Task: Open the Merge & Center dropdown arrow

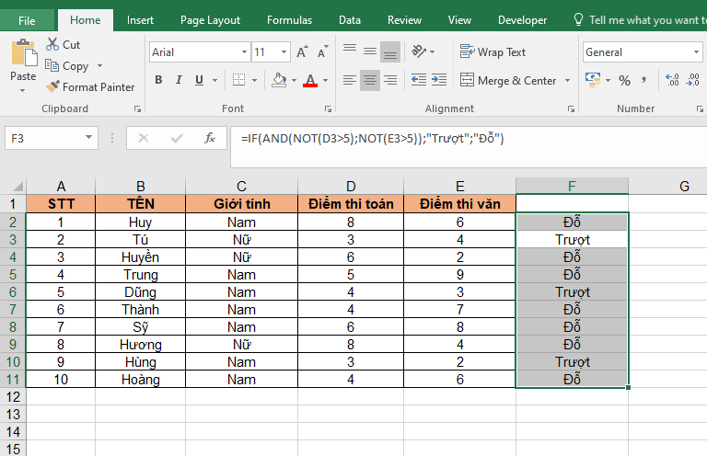Action: pyautogui.click(x=568, y=81)
